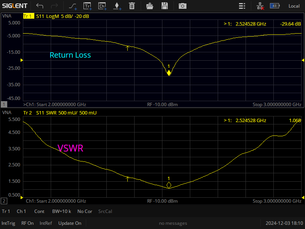Click the S11 SWR trace format label
Viewport: 305px width, 229px height.
(x=46, y=113)
